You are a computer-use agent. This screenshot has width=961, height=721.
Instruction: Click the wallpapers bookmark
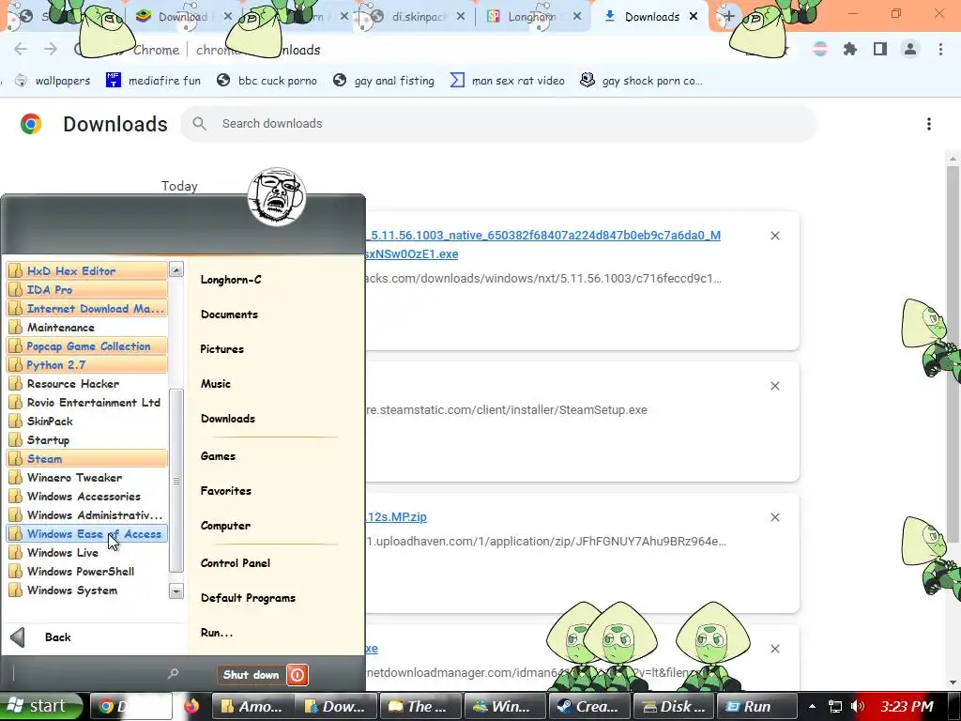pos(53,81)
